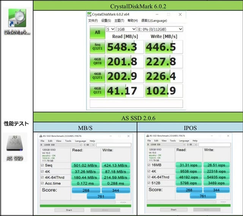Click blank text field in MB/S window toolbar
The height and width of the screenshot is (216, 243).
[x=114, y=145]
